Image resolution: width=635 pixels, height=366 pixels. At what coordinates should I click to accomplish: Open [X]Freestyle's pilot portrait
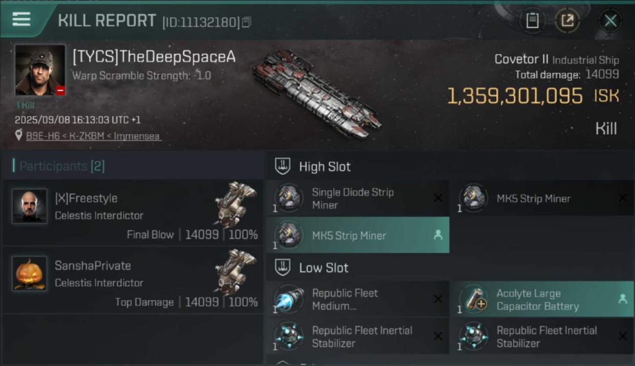click(30, 206)
